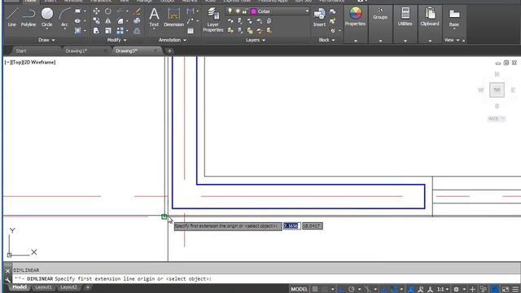Insert a Table from Annotation panel

pyautogui.click(x=190, y=31)
